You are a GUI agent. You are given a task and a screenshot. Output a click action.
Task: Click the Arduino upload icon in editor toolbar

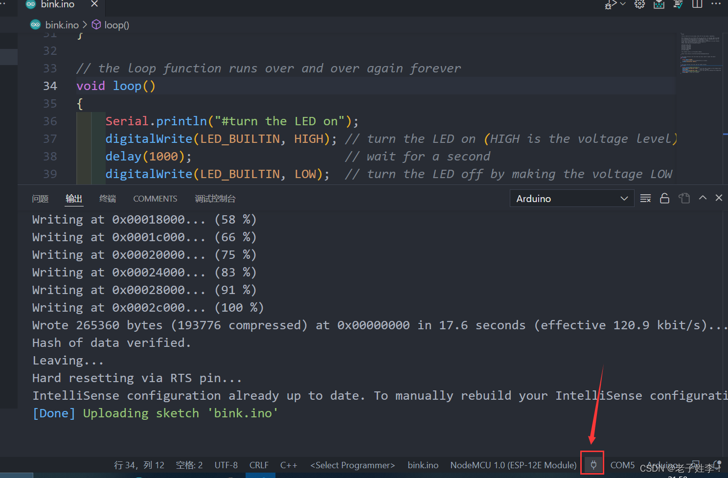click(659, 4)
